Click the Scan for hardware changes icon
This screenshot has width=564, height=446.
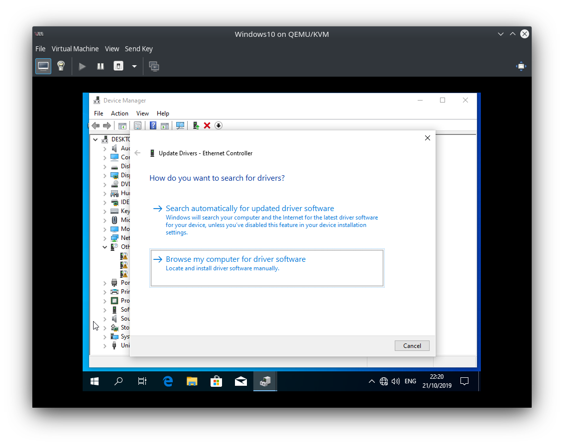(x=180, y=125)
